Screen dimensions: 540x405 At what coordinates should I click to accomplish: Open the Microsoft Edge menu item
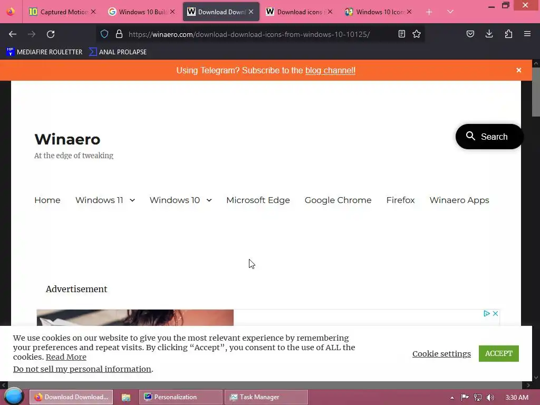(x=258, y=200)
